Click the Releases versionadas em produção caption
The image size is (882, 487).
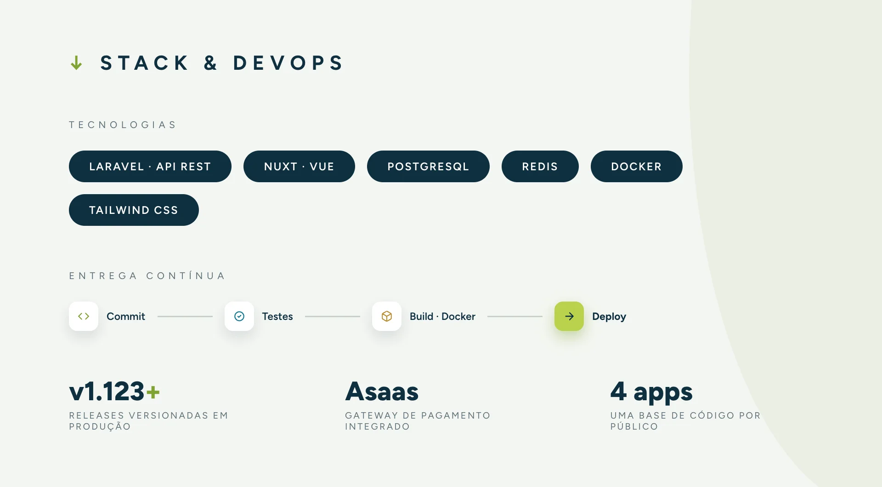click(x=149, y=421)
